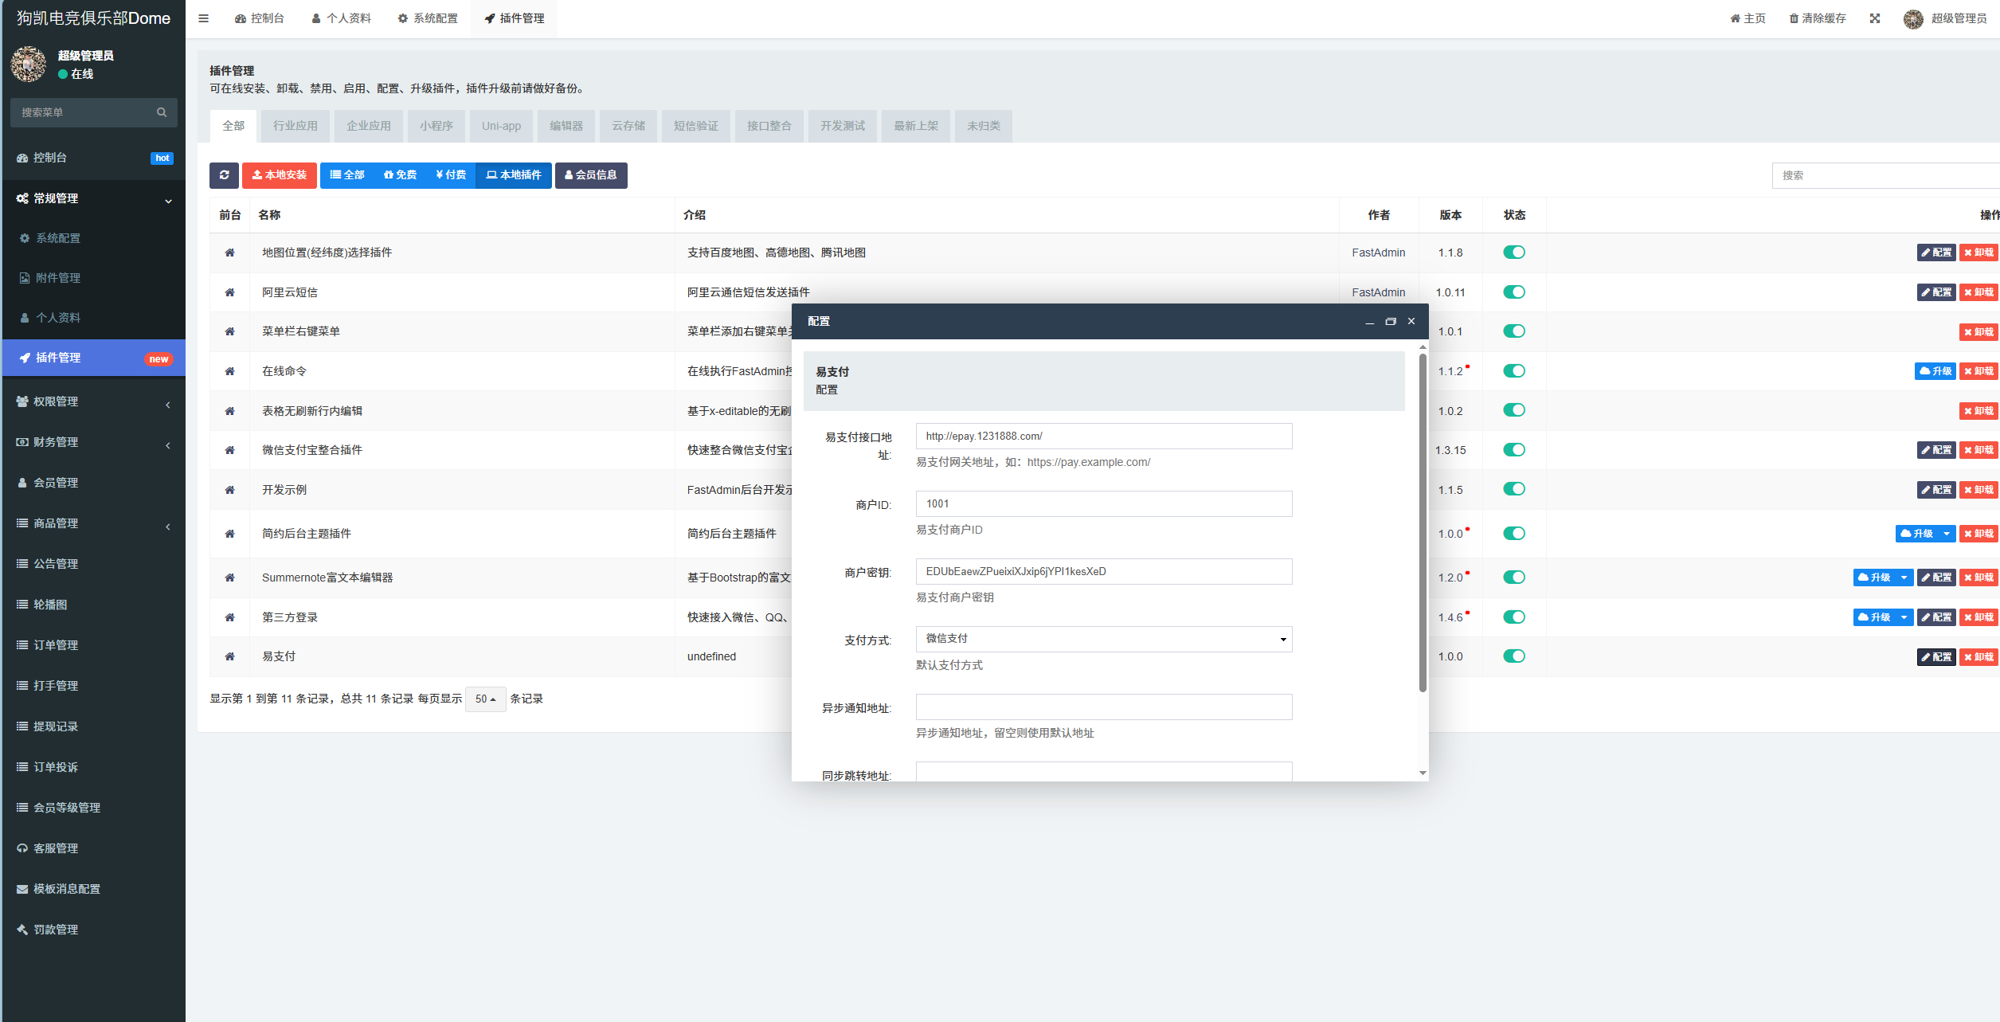The image size is (2000, 1022).
Task: Disable the 地图位置 plugin status toggle
Action: pyautogui.click(x=1513, y=253)
